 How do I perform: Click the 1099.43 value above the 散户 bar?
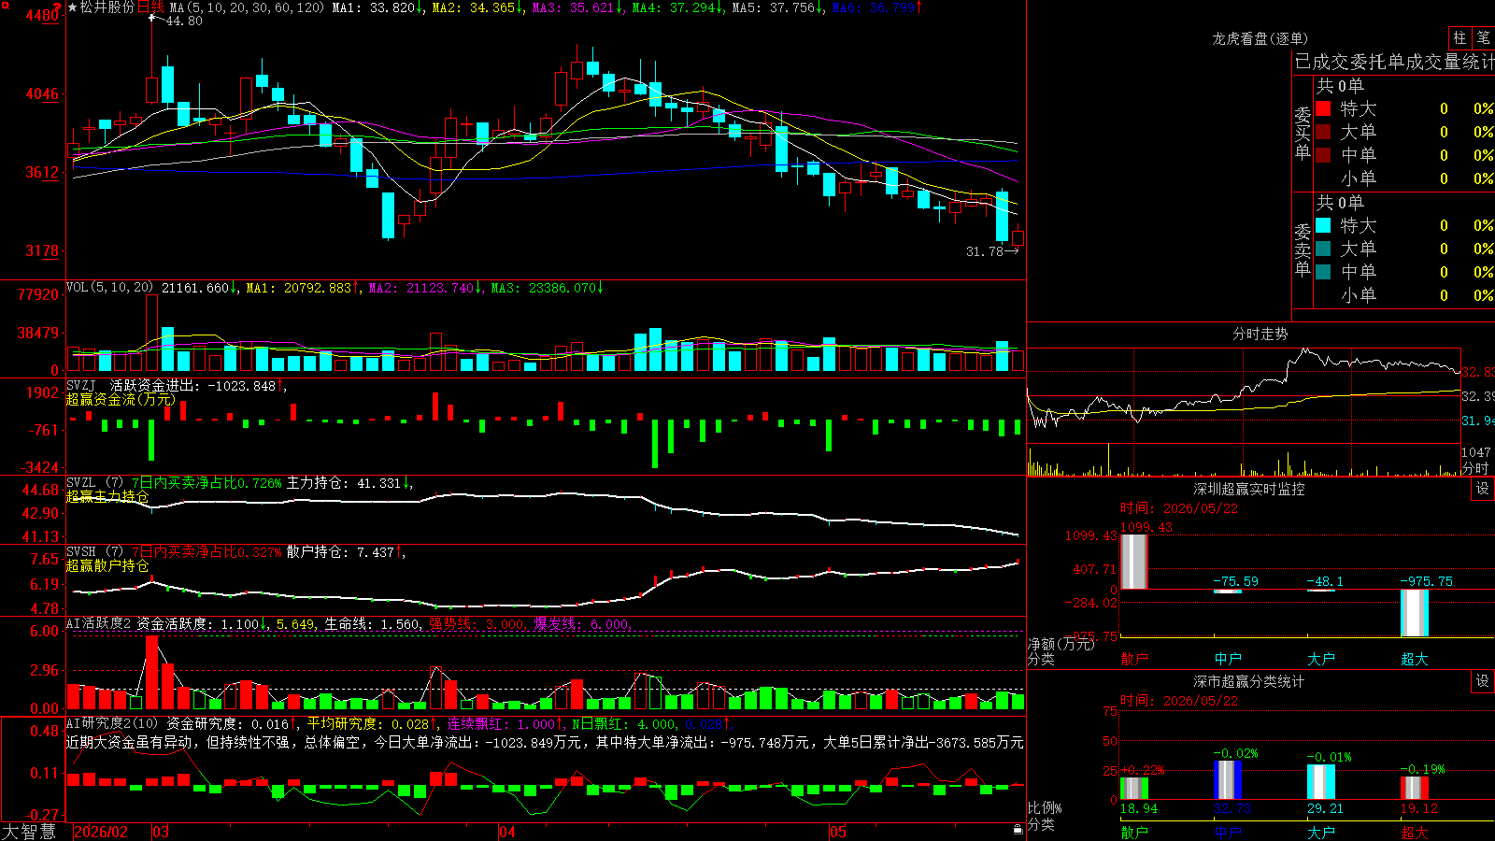point(1146,527)
